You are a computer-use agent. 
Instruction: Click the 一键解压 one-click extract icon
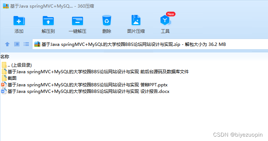(x=78, y=21)
